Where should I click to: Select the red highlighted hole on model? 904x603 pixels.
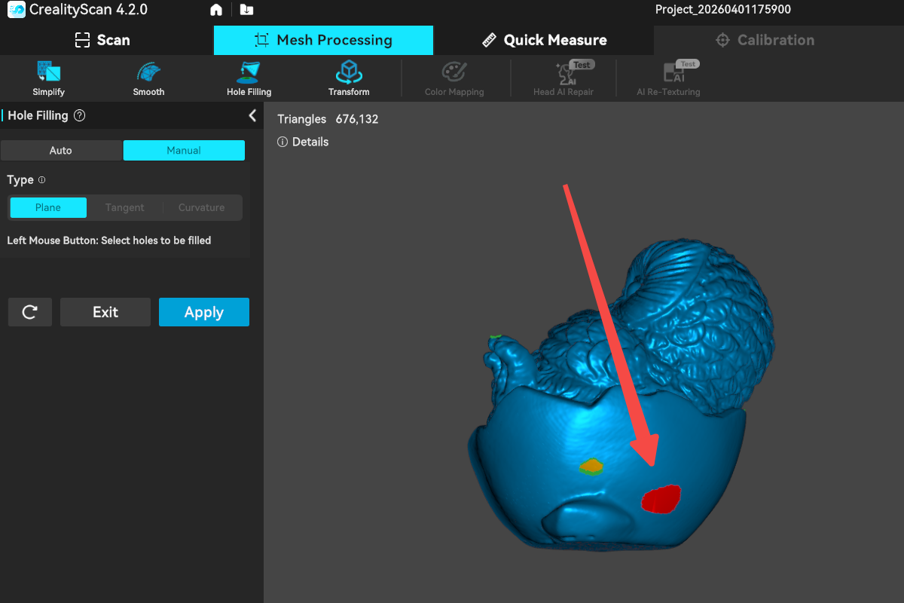coord(661,499)
